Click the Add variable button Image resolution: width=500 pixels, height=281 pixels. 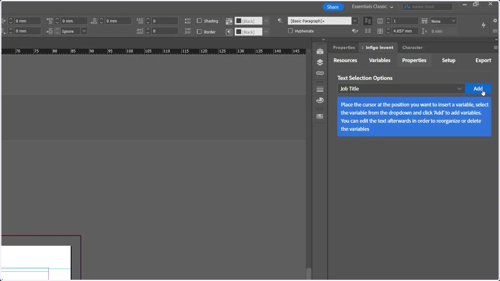pos(478,89)
